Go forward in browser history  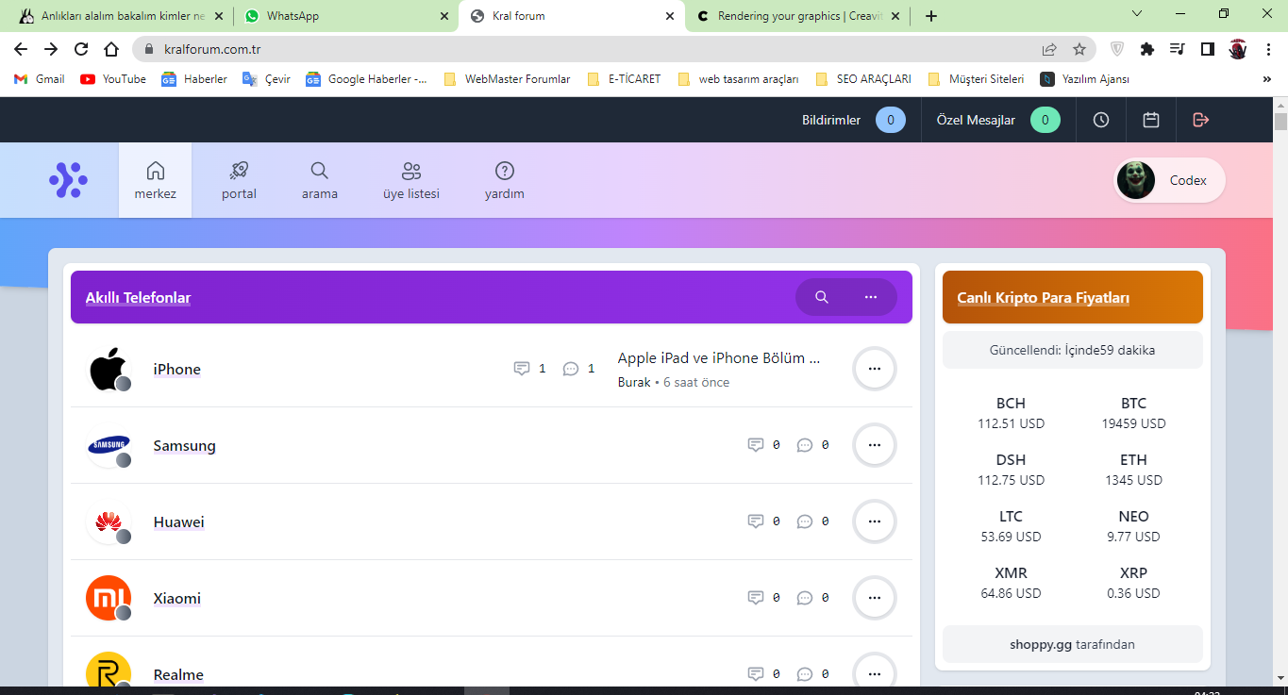(51, 49)
